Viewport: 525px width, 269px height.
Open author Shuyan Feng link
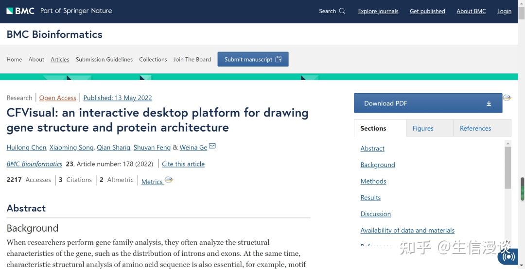tap(152, 148)
